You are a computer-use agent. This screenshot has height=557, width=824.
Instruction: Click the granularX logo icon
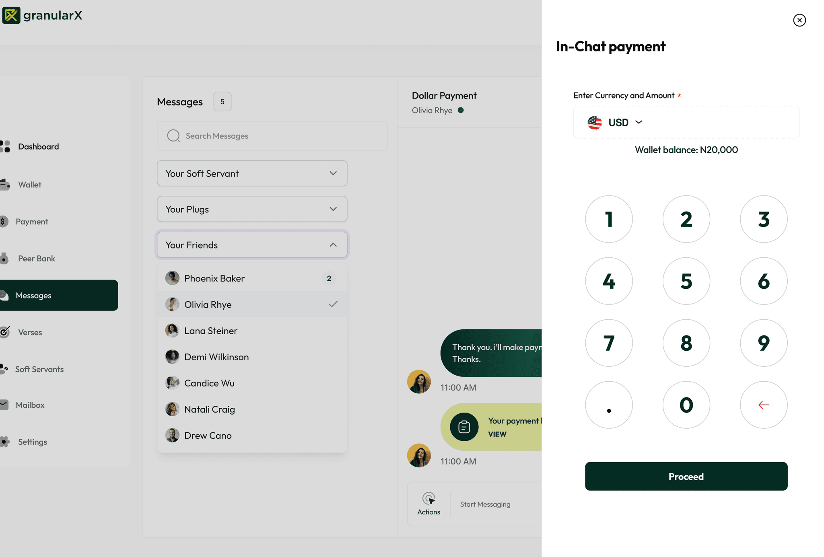[x=11, y=15]
